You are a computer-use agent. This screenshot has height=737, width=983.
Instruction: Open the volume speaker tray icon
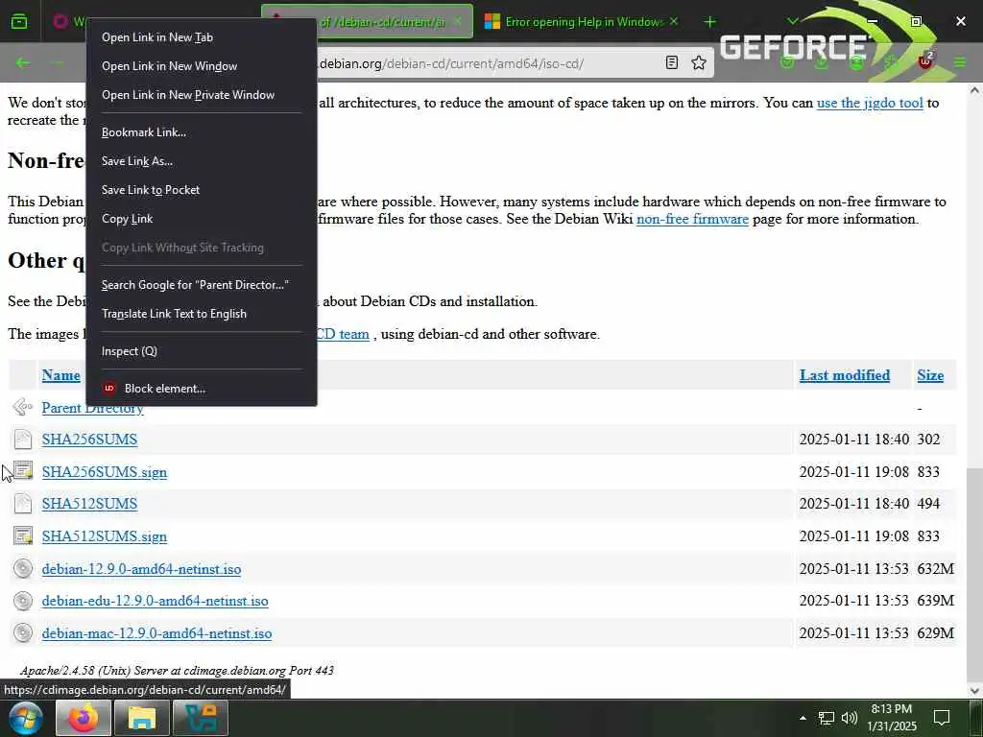(849, 718)
